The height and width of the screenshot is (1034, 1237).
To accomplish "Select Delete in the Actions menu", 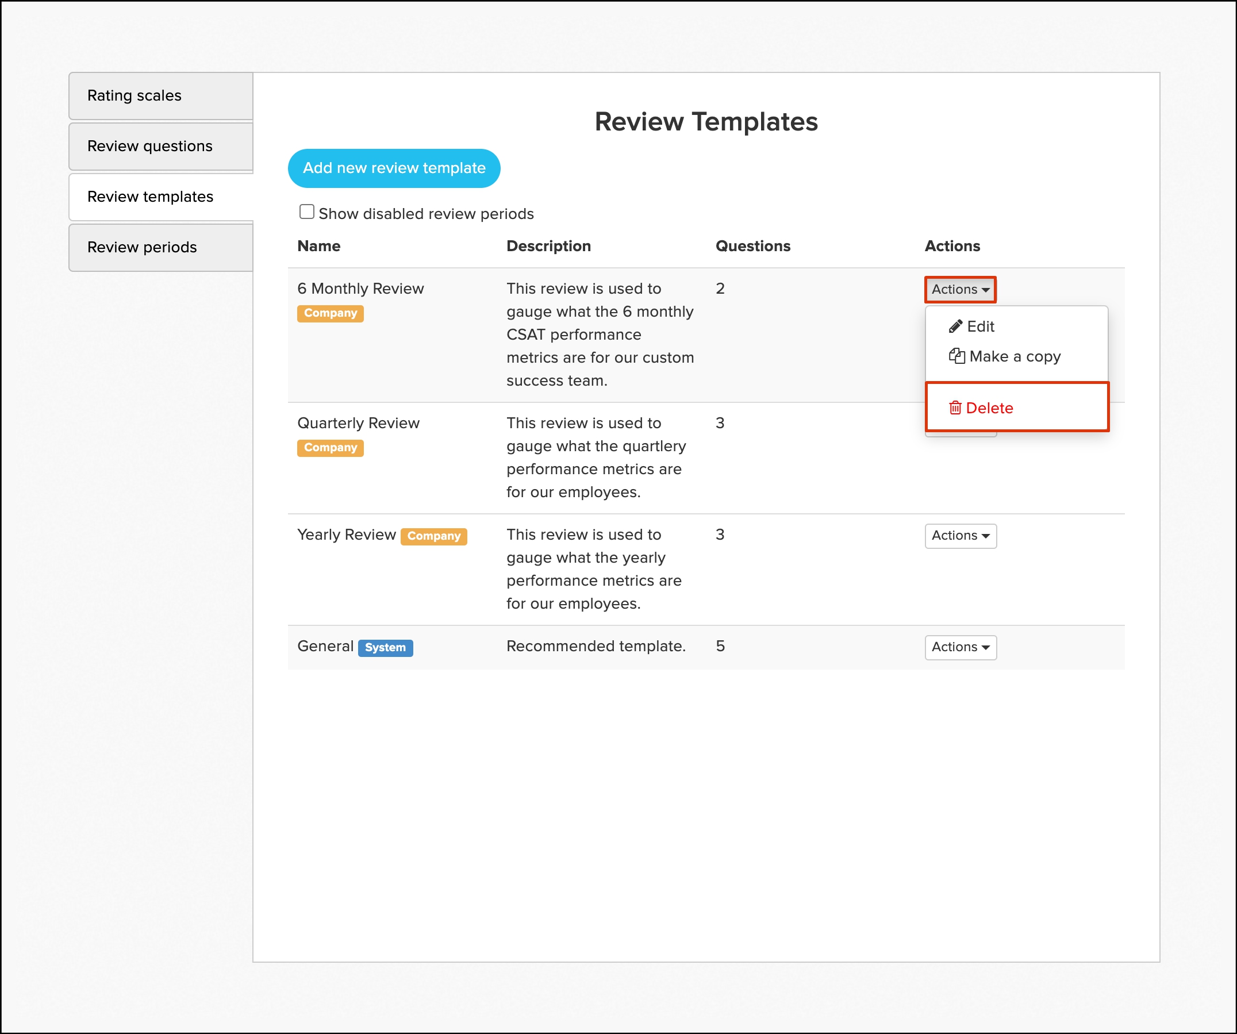I will 990,408.
